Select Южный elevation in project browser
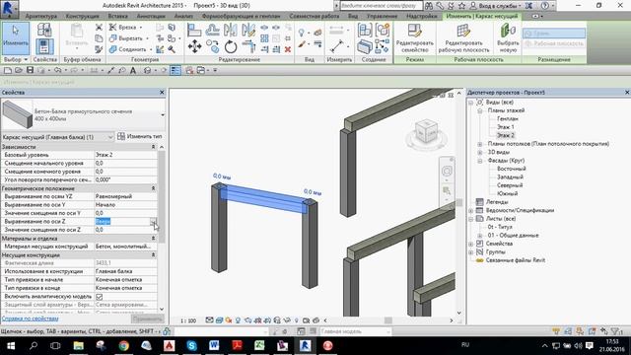Image resolution: width=631 pixels, height=355 pixels. tap(507, 193)
